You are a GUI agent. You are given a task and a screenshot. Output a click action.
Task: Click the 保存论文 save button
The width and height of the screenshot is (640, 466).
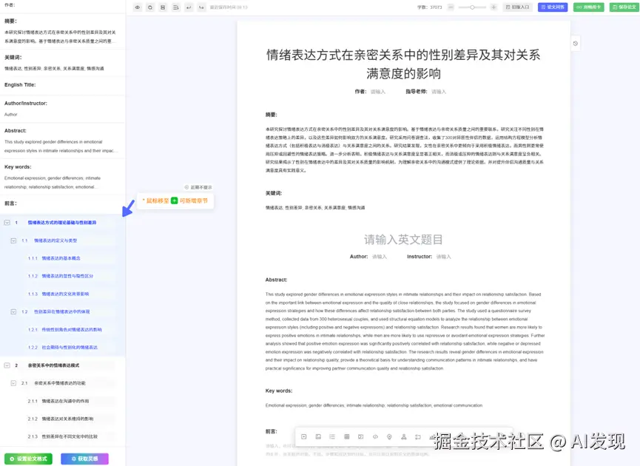[x=624, y=7]
